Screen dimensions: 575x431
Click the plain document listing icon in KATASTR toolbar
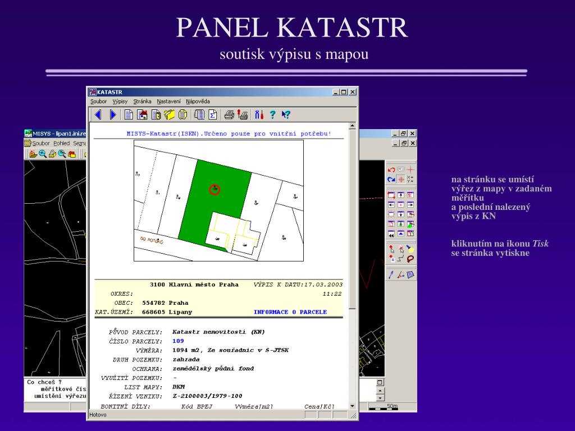129,114
